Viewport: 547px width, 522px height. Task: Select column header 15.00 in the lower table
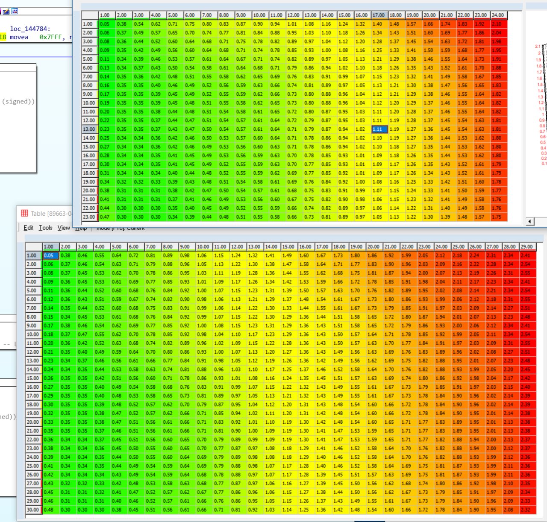(x=289, y=246)
